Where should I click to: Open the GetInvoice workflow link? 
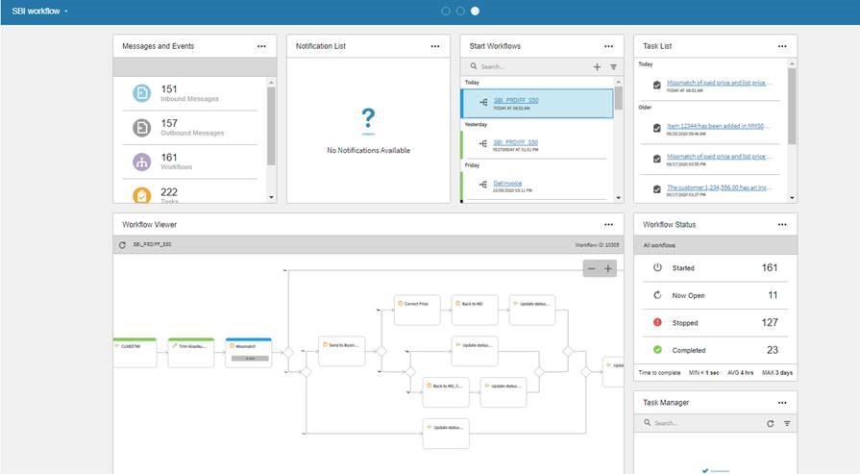click(506, 182)
